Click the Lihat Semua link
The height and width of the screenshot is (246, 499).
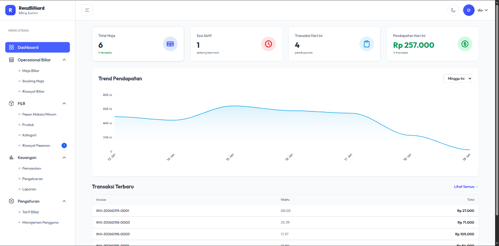pyautogui.click(x=466, y=187)
